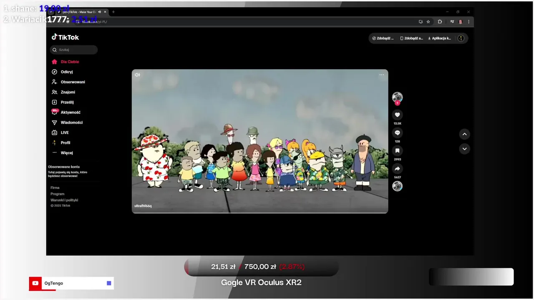Image resolution: width=534 pixels, height=300 pixels.
Task: Click the Wiadomości paper-plane icon
Action: 54,122
